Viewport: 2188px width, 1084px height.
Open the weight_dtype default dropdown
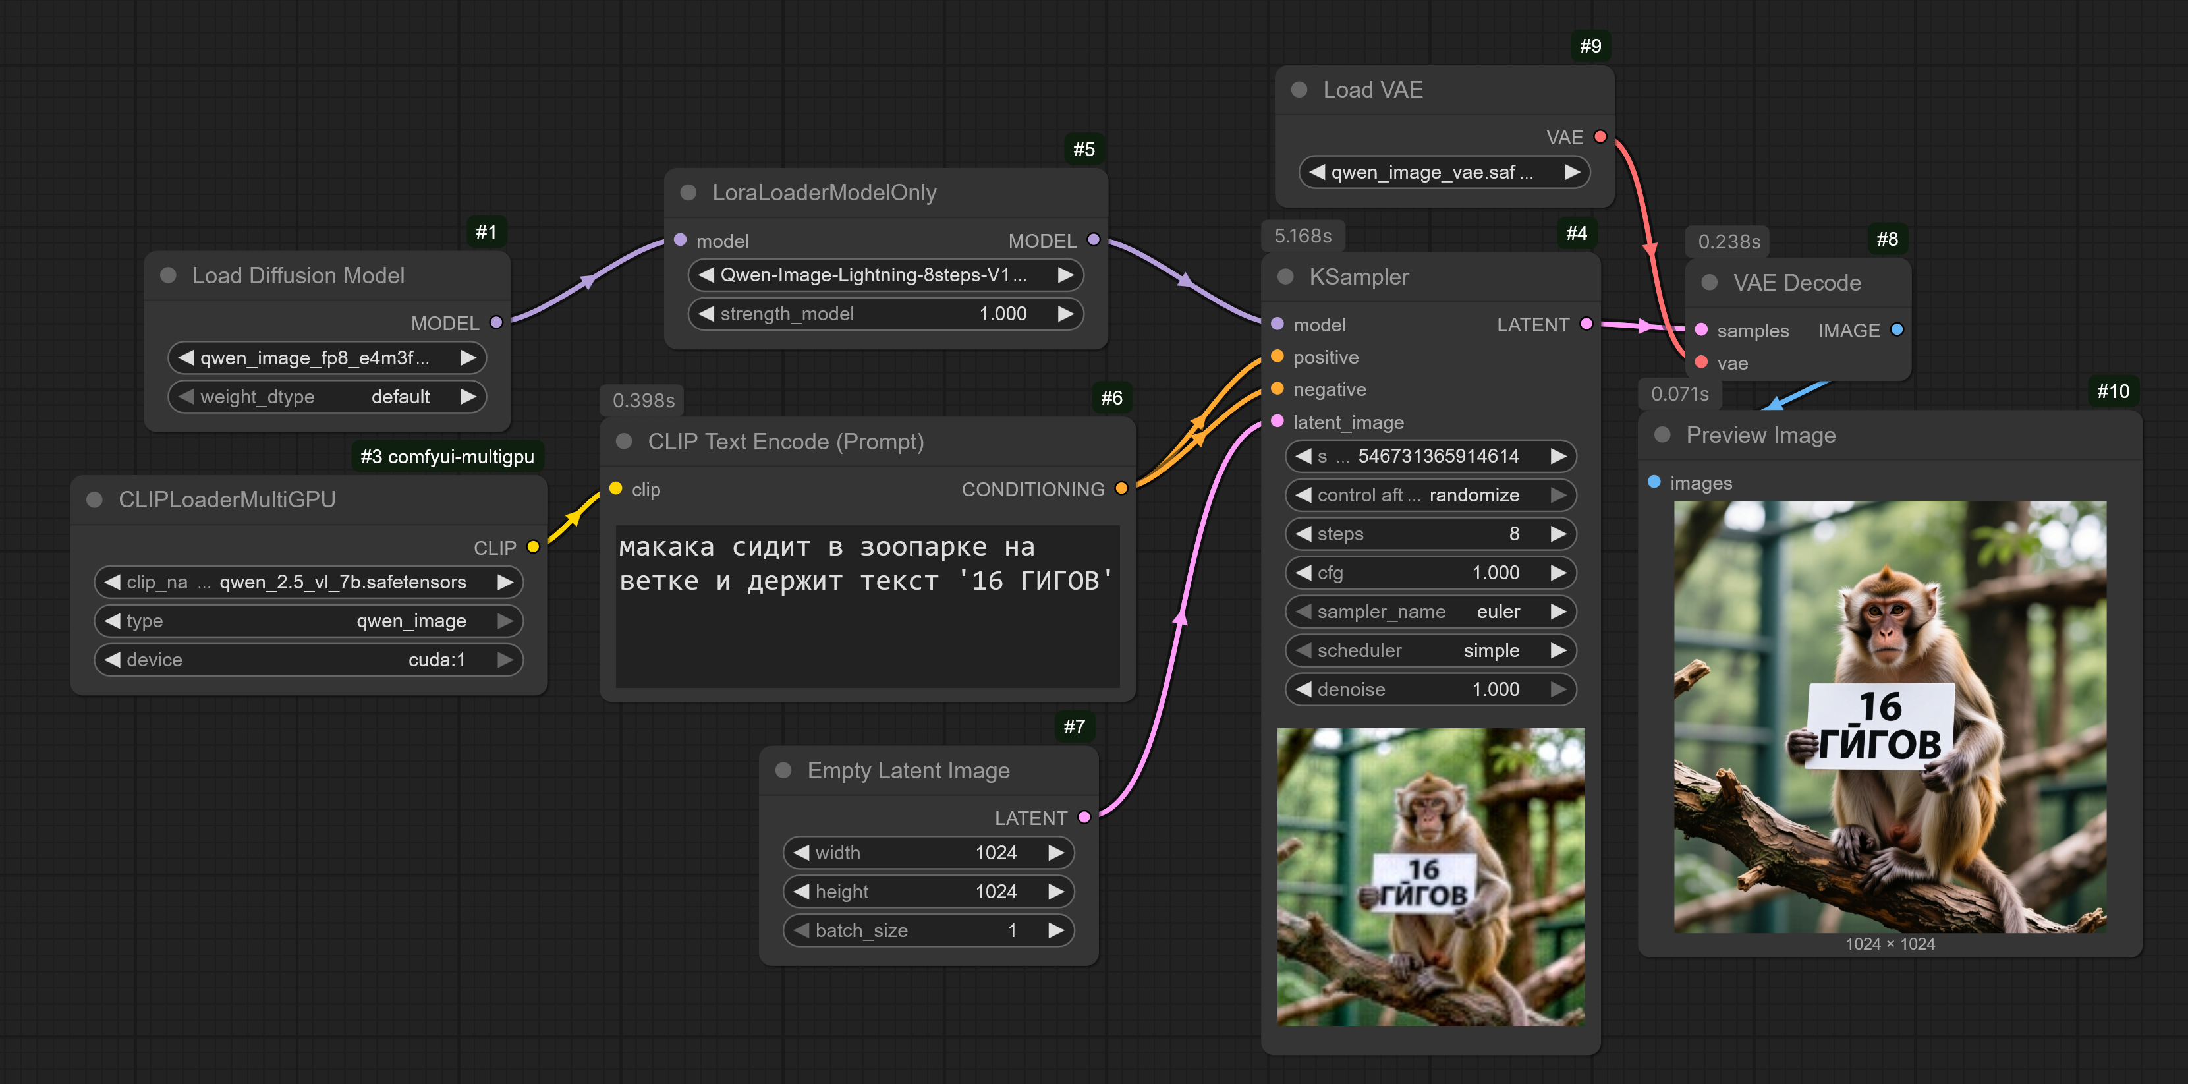(327, 397)
